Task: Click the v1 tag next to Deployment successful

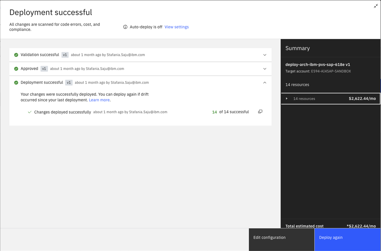Action: pyautogui.click(x=69, y=83)
